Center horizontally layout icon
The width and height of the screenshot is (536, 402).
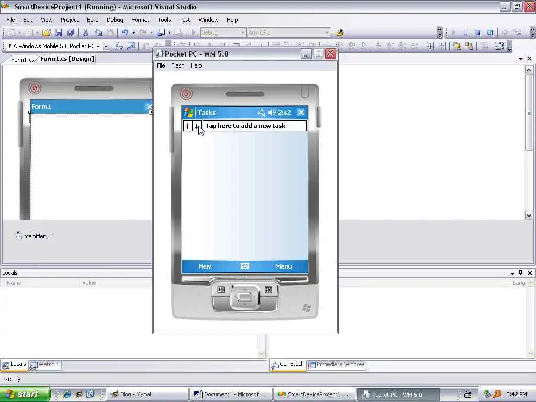coord(430,46)
